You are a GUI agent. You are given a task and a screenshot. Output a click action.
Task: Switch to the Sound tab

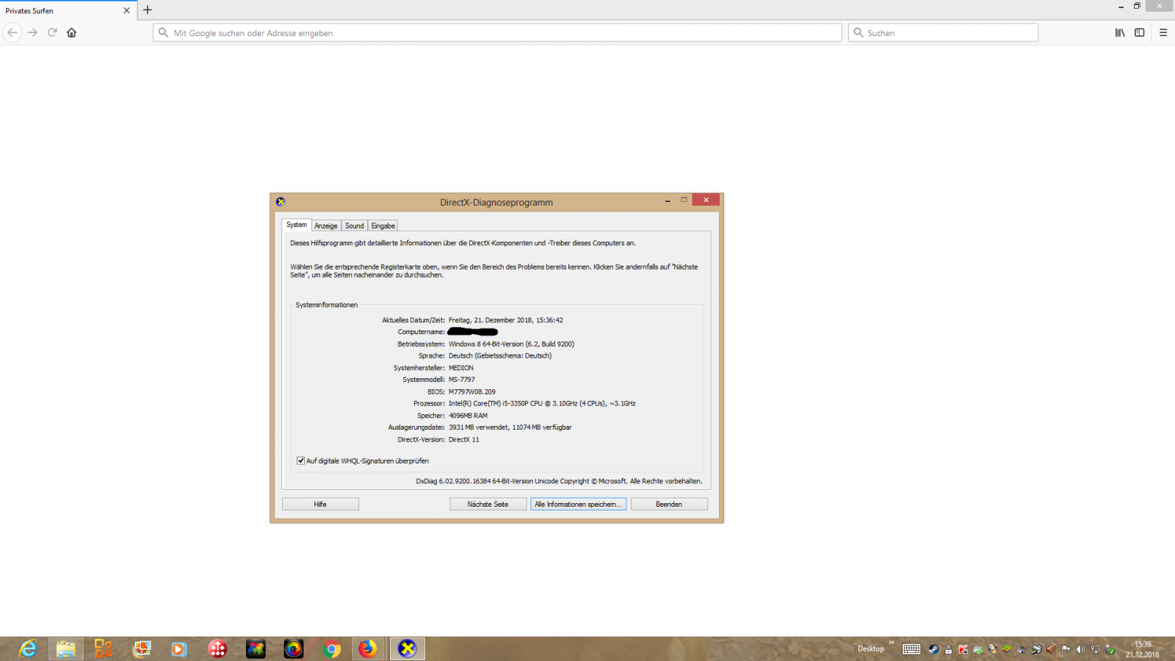[x=355, y=225]
